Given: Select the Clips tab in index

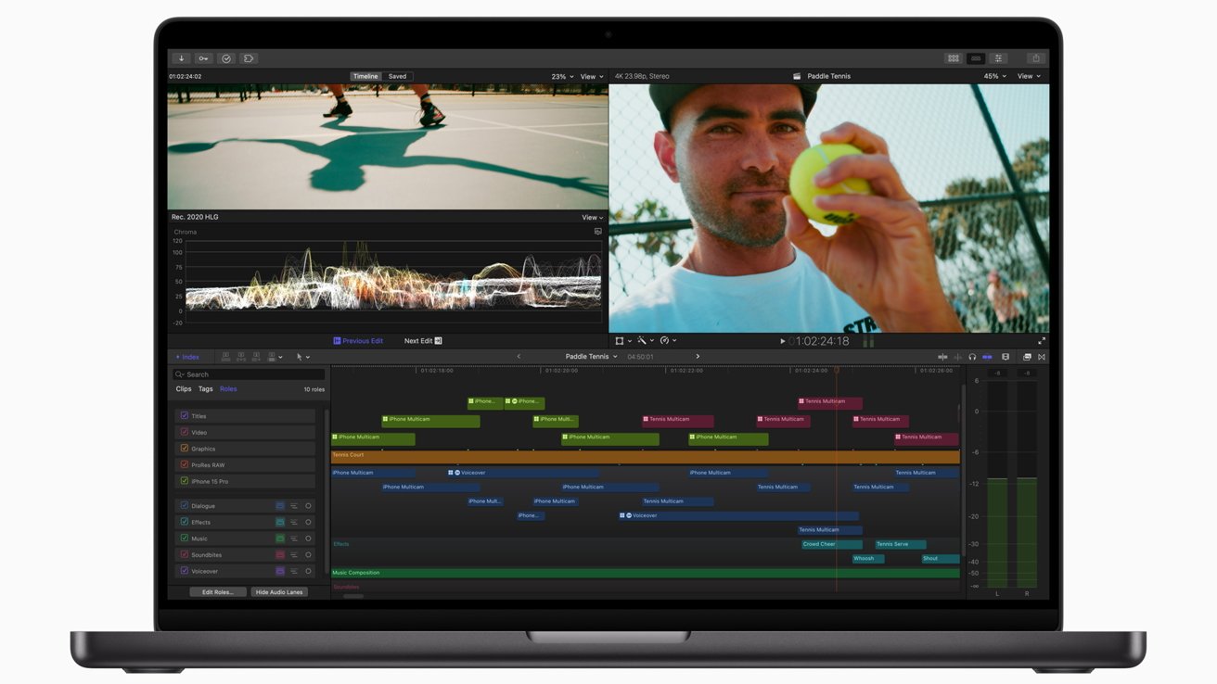Looking at the screenshot, I should (184, 389).
